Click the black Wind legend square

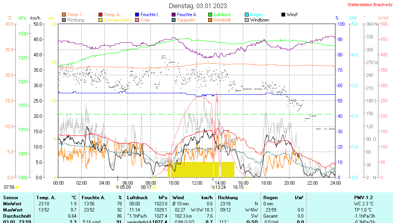[x=283, y=15]
